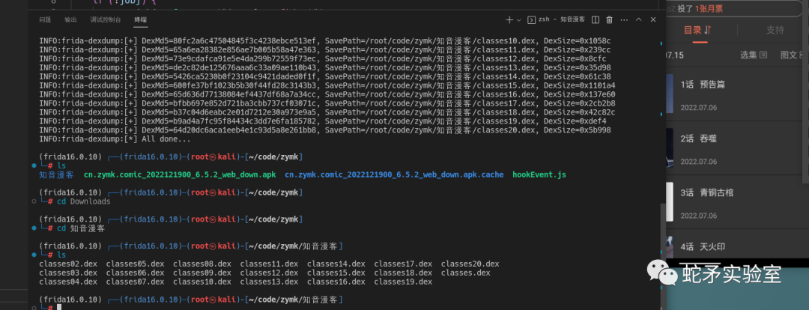Open the 调试控制台 tab

[106, 19]
